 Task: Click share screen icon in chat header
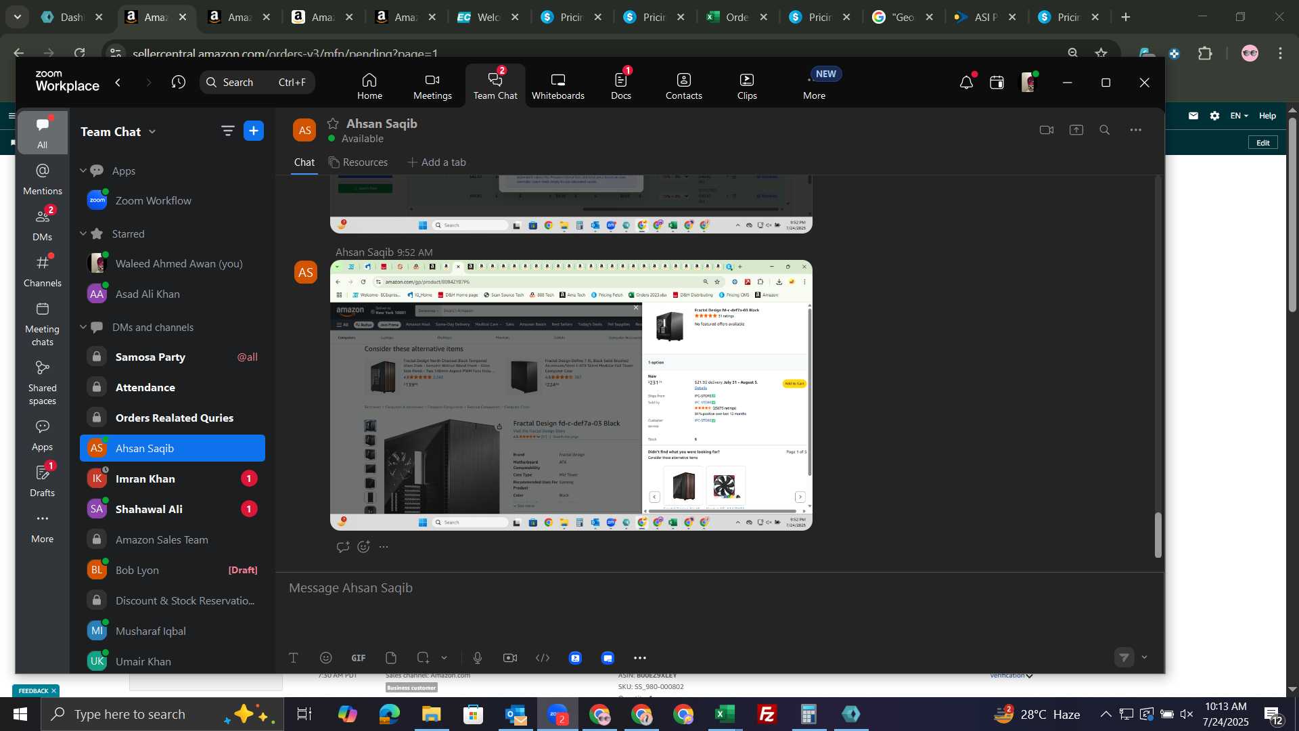[x=1076, y=130]
